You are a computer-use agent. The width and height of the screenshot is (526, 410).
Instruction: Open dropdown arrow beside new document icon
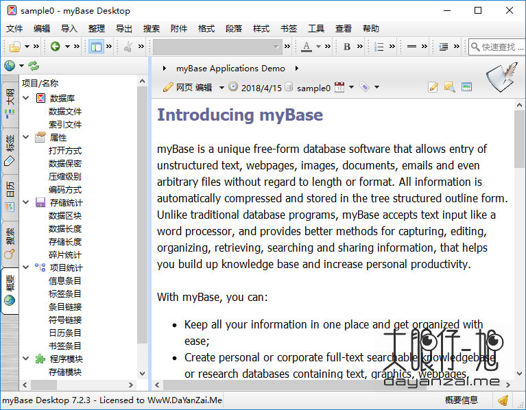tap(27, 47)
